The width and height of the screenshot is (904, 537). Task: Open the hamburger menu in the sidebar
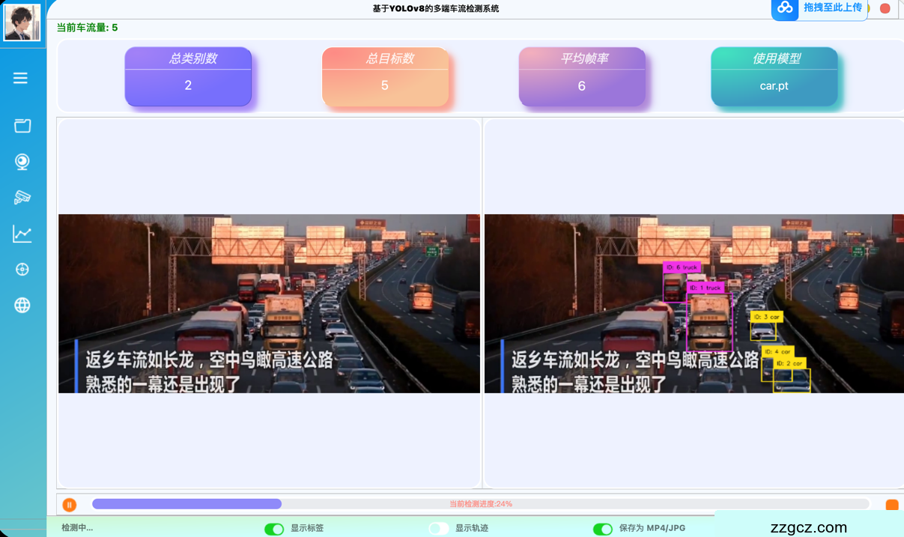[21, 78]
